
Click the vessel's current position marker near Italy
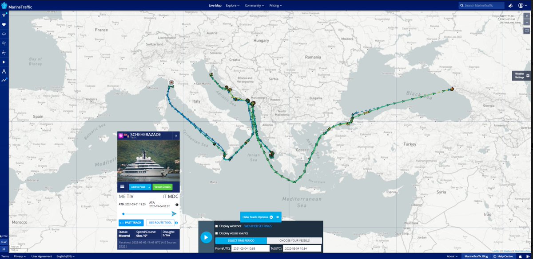point(171,82)
